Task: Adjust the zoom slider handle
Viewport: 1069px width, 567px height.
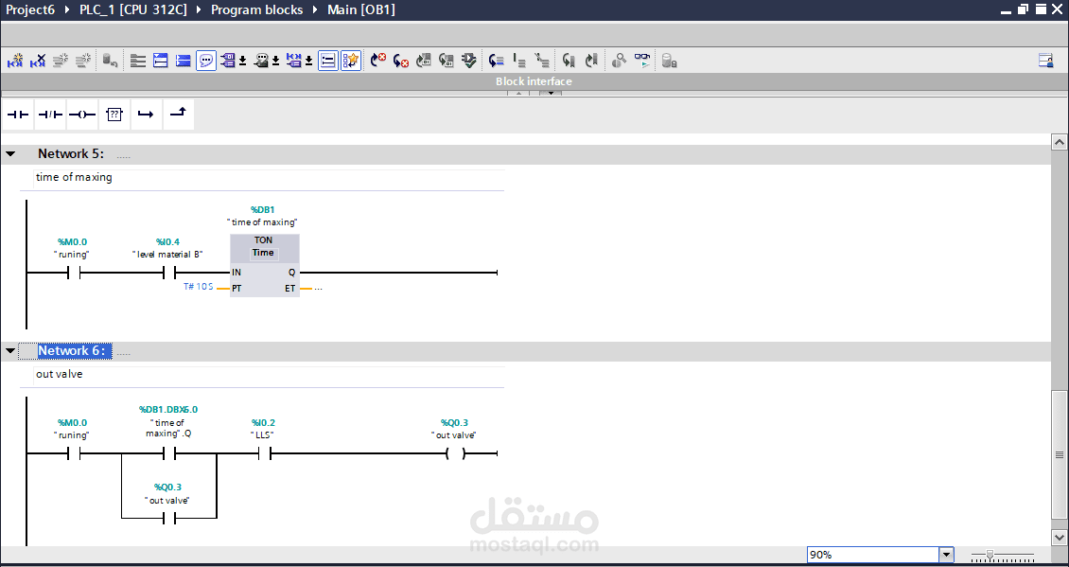Action: click(990, 555)
